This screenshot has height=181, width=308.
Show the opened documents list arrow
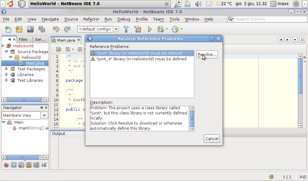pyautogui.click(x=295, y=40)
